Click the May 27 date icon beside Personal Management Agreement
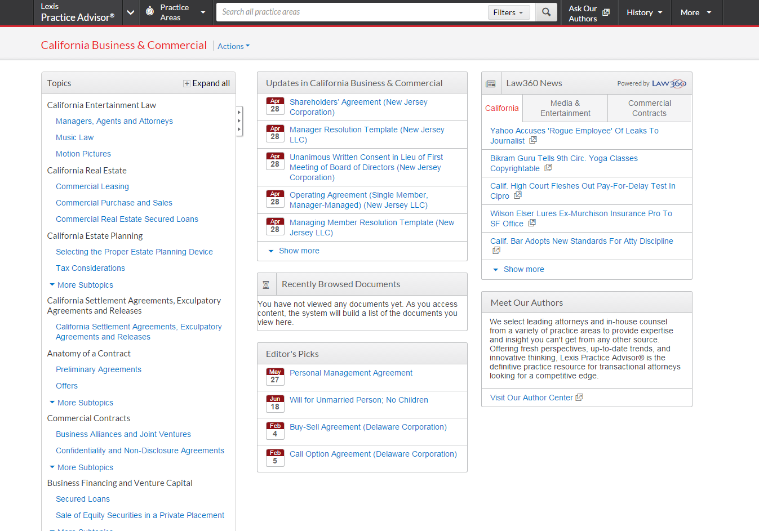This screenshot has height=531, width=759. coord(275,377)
